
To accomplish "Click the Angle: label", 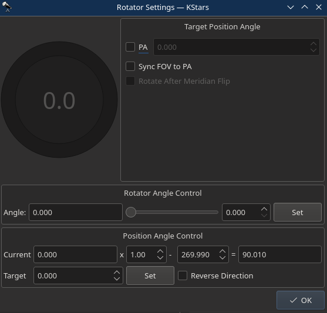I will pyautogui.click(x=15, y=212).
